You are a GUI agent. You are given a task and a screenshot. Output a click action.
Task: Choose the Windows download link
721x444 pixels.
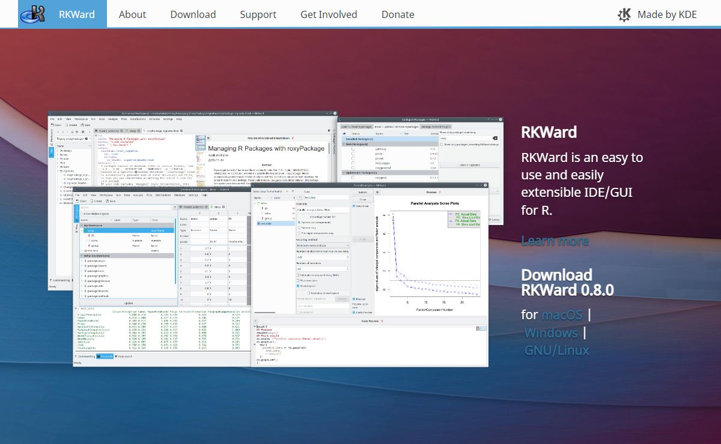click(551, 332)
